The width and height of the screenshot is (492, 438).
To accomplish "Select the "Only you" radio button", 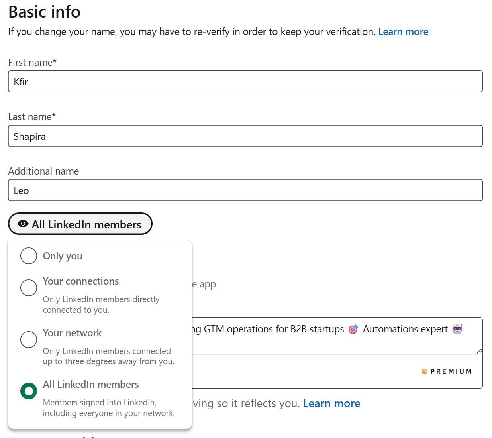I will 29,256.
